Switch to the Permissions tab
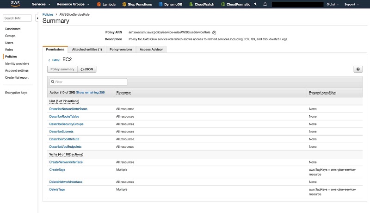Image resolution: width=370 pixels, height=213 pixels. pos(55,50)
